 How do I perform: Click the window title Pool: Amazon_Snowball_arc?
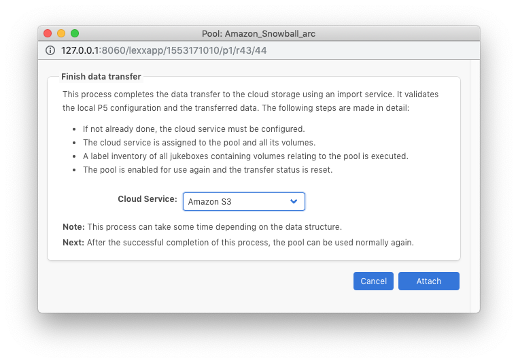coord(259,34)
